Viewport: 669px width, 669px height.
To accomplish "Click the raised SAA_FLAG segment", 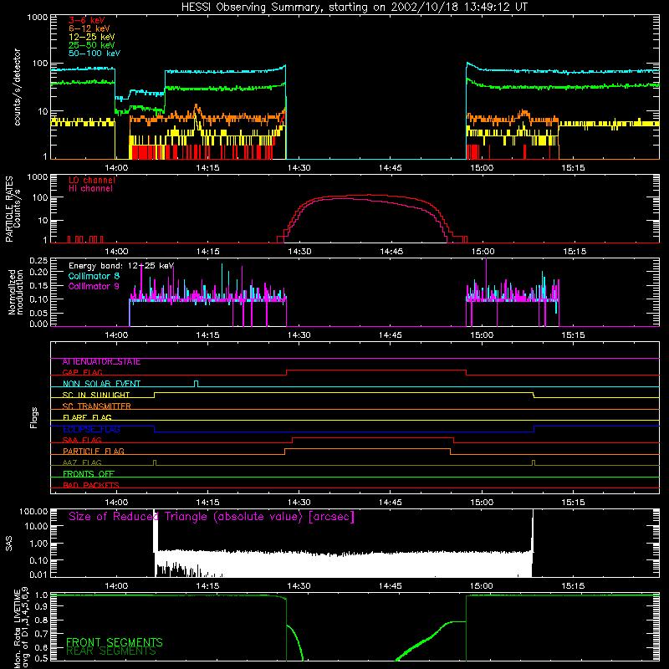I will [373, 438].
